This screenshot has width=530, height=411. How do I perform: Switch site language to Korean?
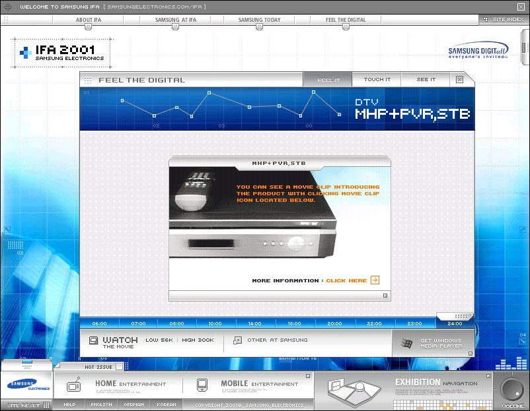pos(167,405)
